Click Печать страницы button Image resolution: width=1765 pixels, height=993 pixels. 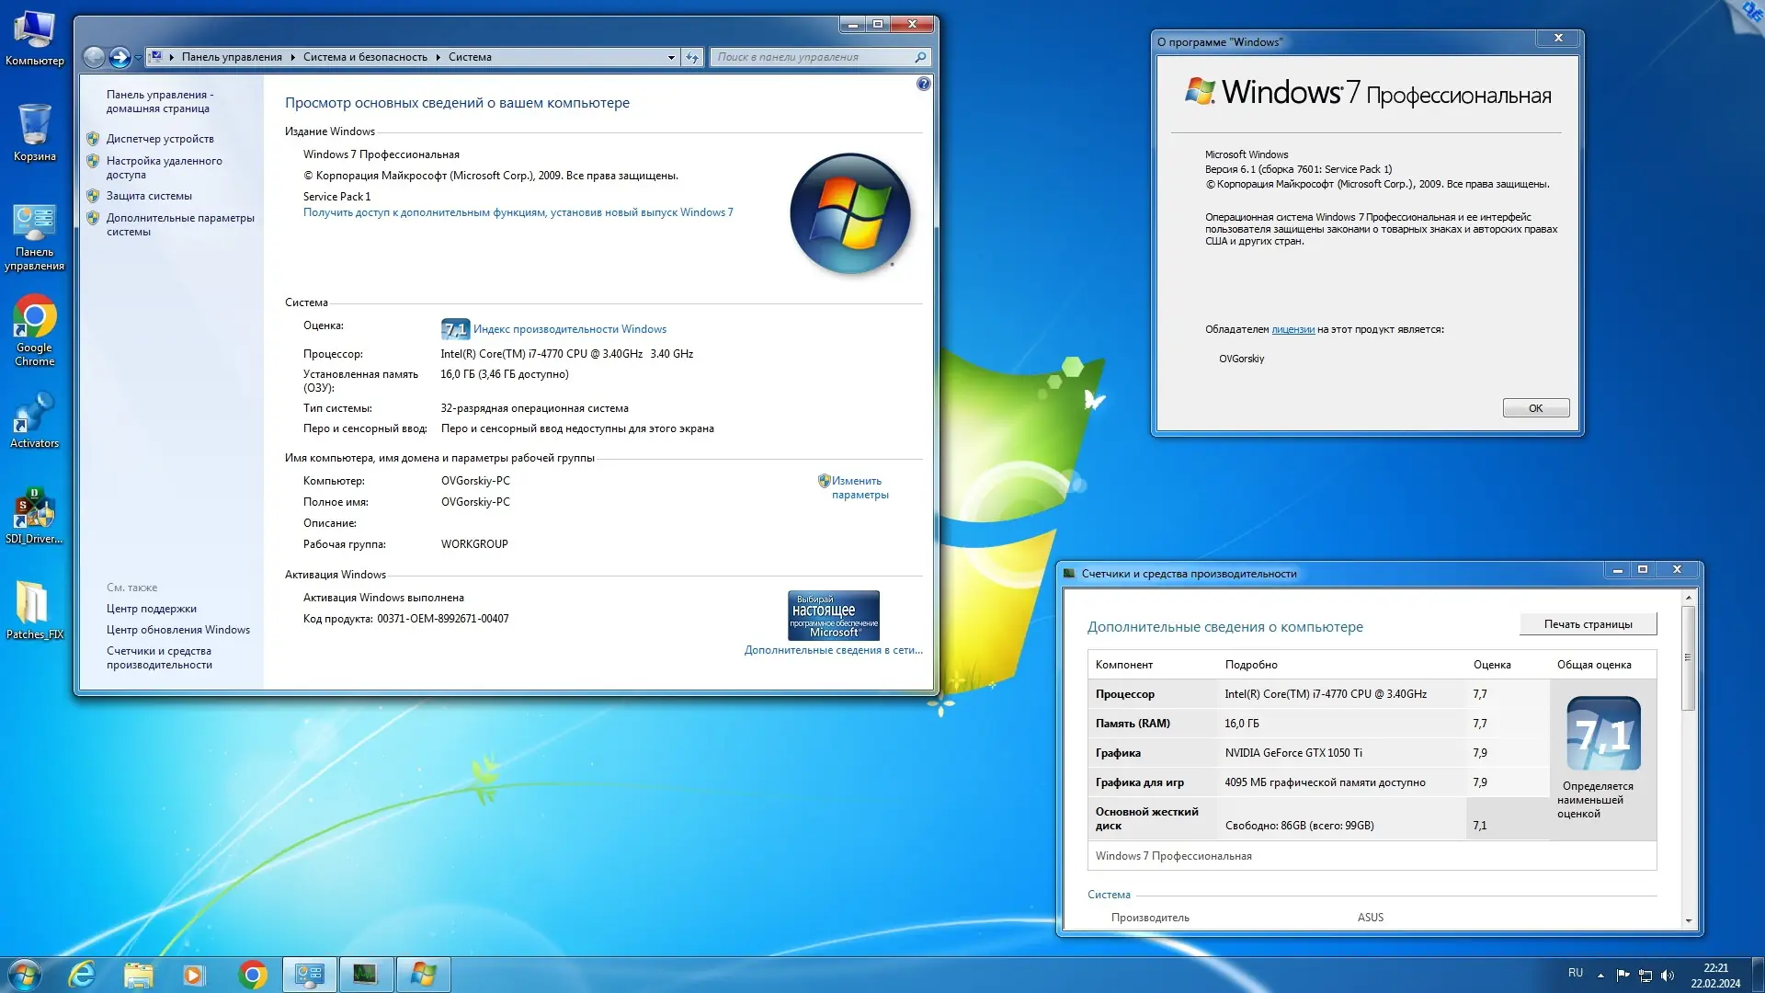pos(1588,624)
